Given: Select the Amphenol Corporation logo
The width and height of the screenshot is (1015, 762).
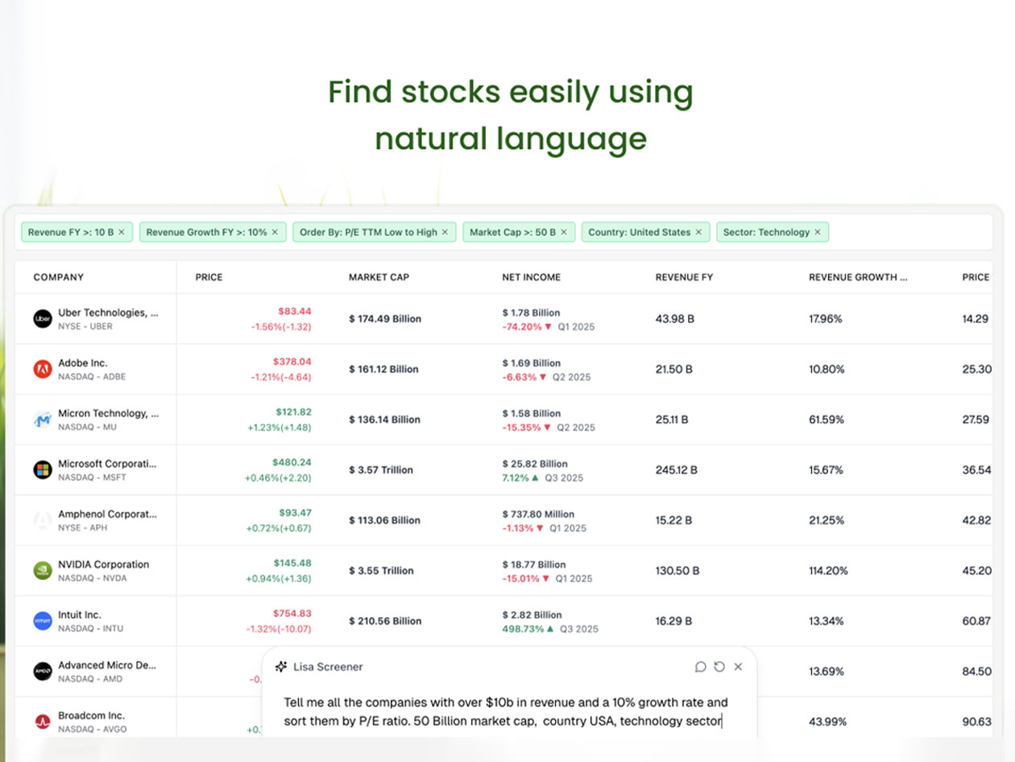Looking at the screenshot, I should (42, 520).
